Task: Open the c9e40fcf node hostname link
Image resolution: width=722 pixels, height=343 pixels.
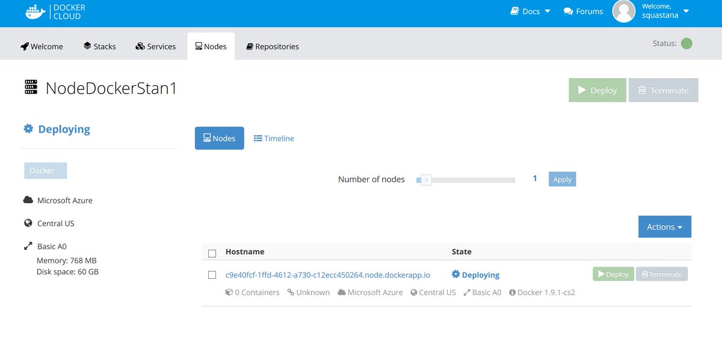Action: (x=328, y=275)
